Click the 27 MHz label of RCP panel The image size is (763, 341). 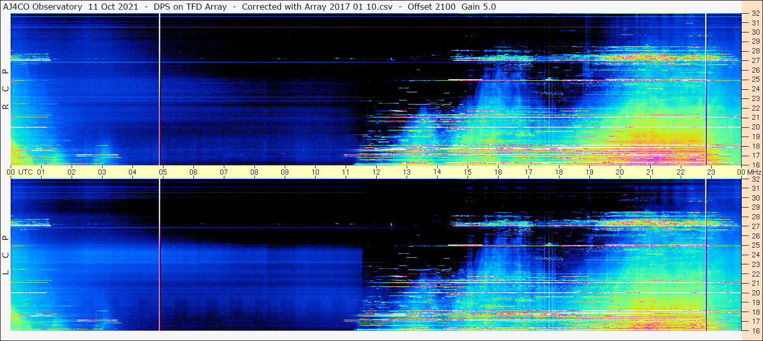755,60
